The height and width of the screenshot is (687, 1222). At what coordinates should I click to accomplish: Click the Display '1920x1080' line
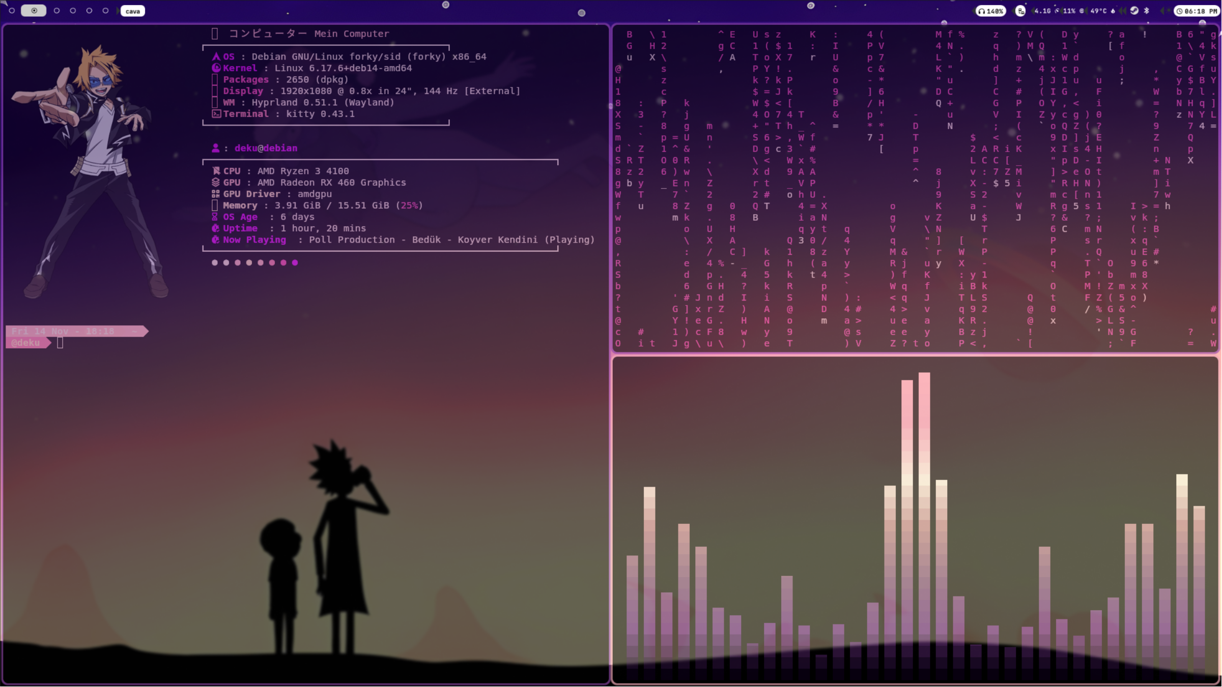click(x=372, y=91)
